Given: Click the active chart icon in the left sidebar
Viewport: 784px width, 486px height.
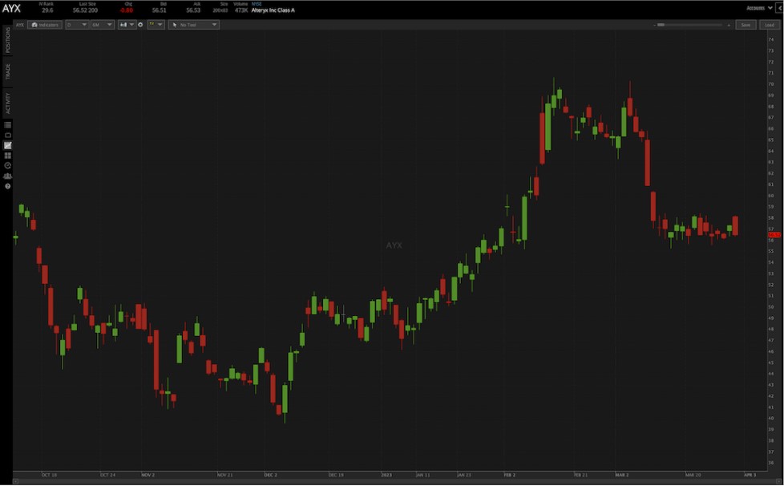Looking at the screenshot, I should [7, 145].
